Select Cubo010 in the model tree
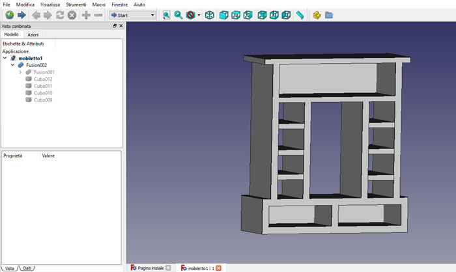The image size is (456, 272). (43, 93)
